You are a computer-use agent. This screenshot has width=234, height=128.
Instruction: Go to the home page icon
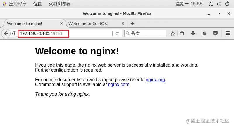tap(204, 33)
